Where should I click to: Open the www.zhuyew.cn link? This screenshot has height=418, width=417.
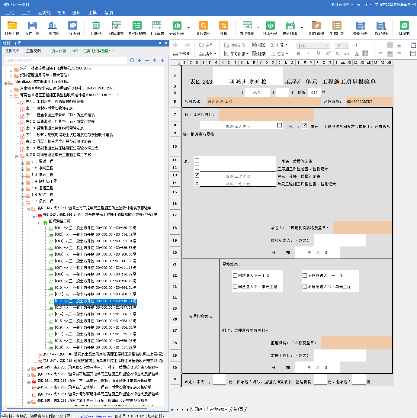(x=93, y=416)
